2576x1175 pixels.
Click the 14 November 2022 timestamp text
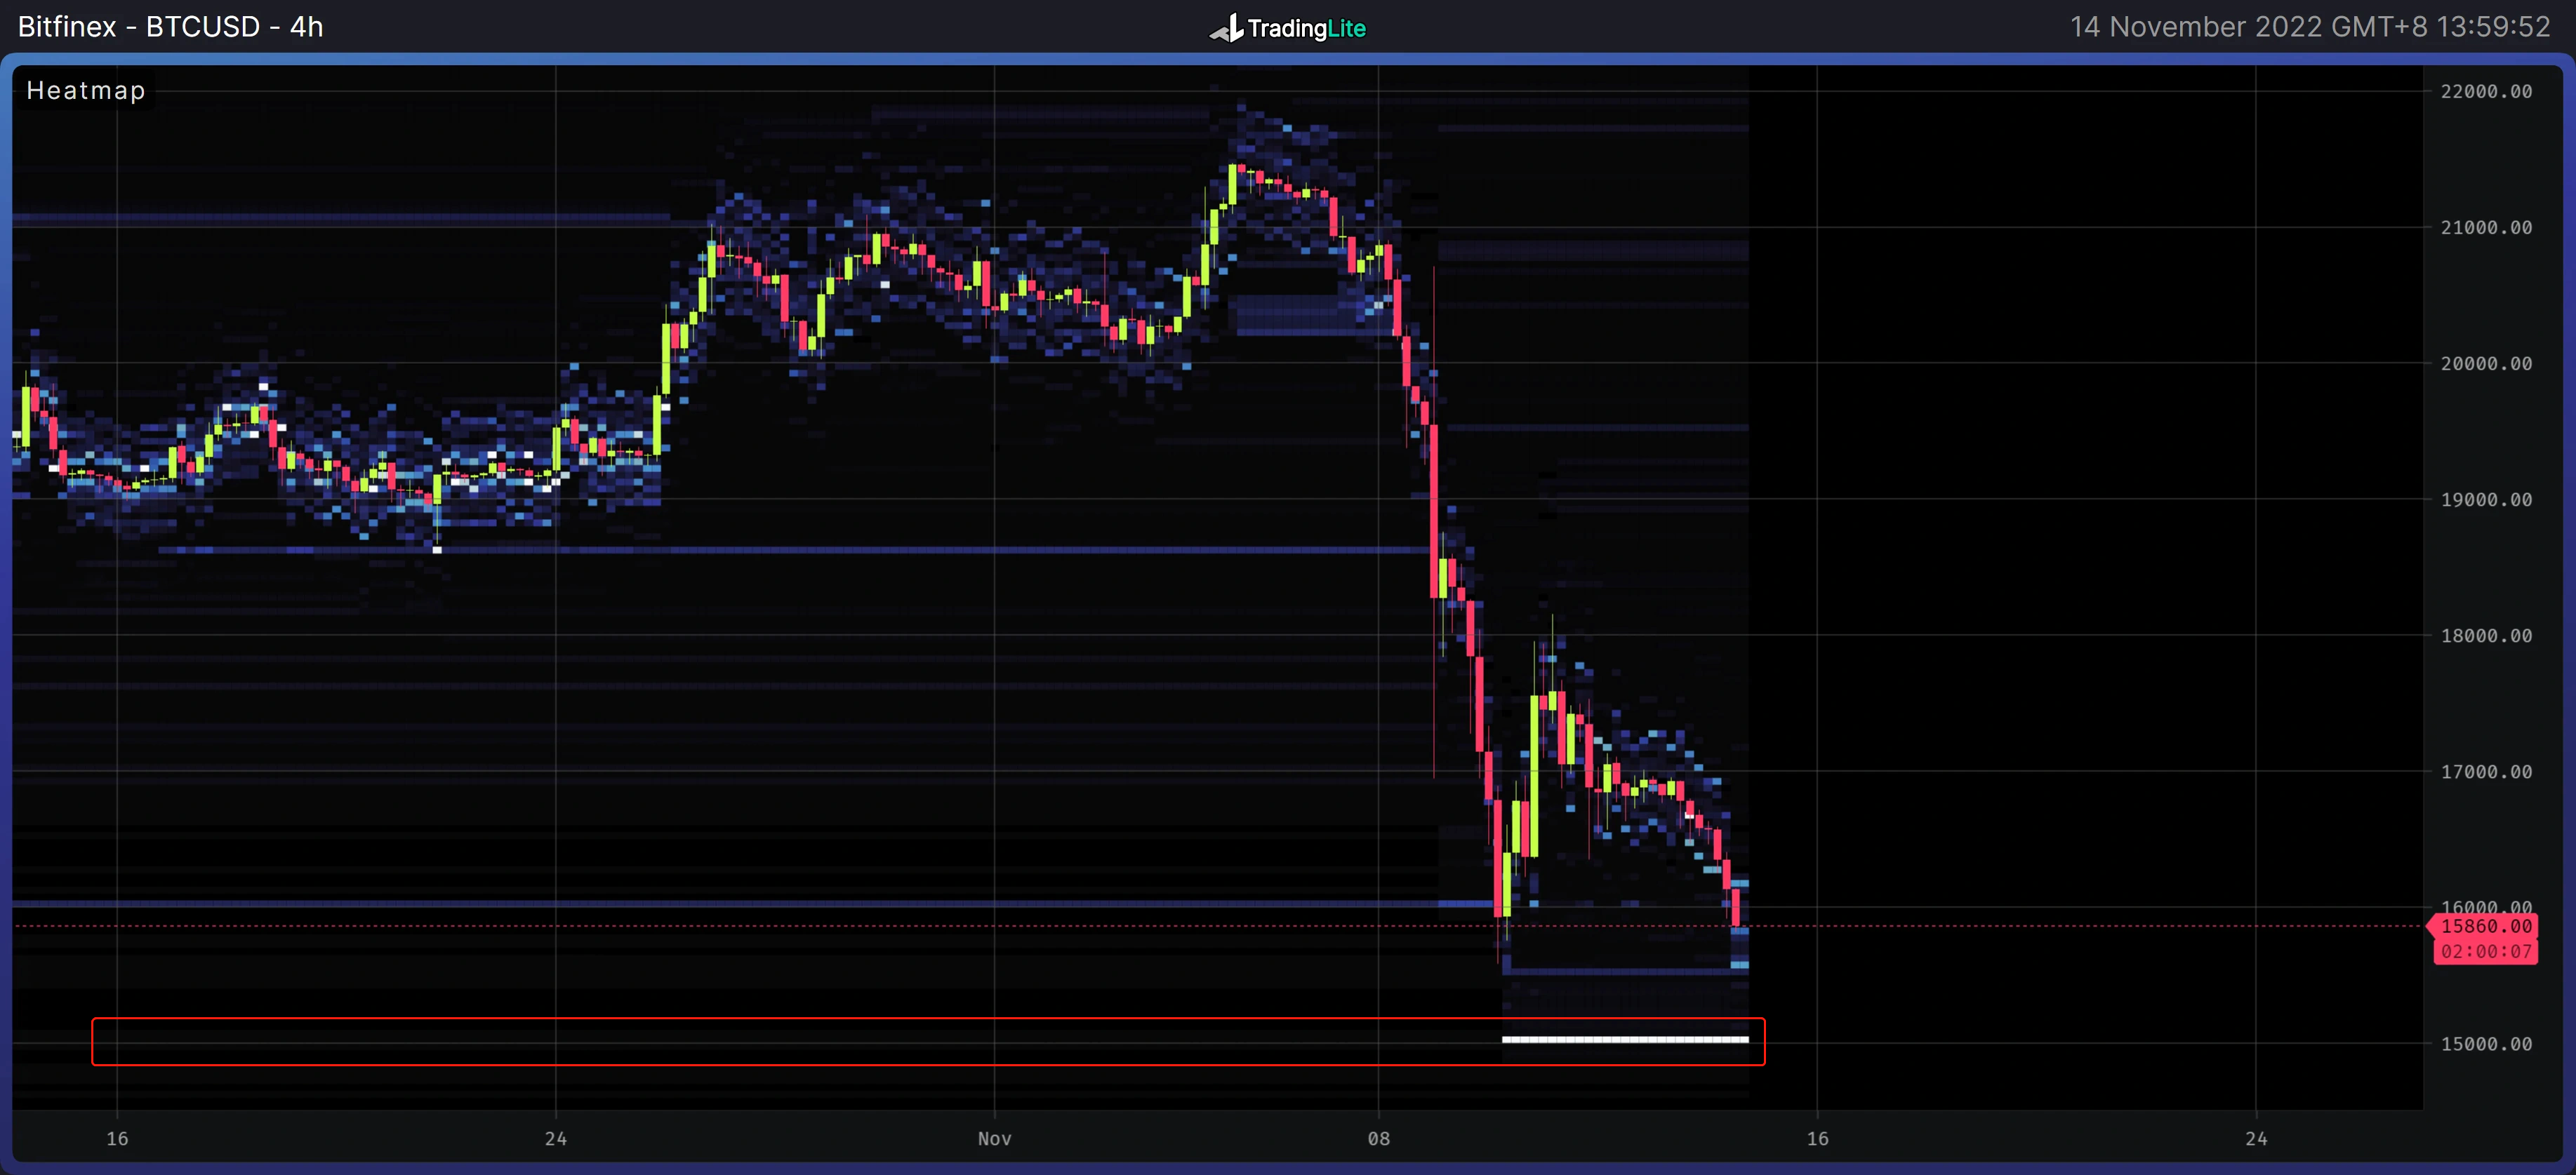tap(2309, 27)
